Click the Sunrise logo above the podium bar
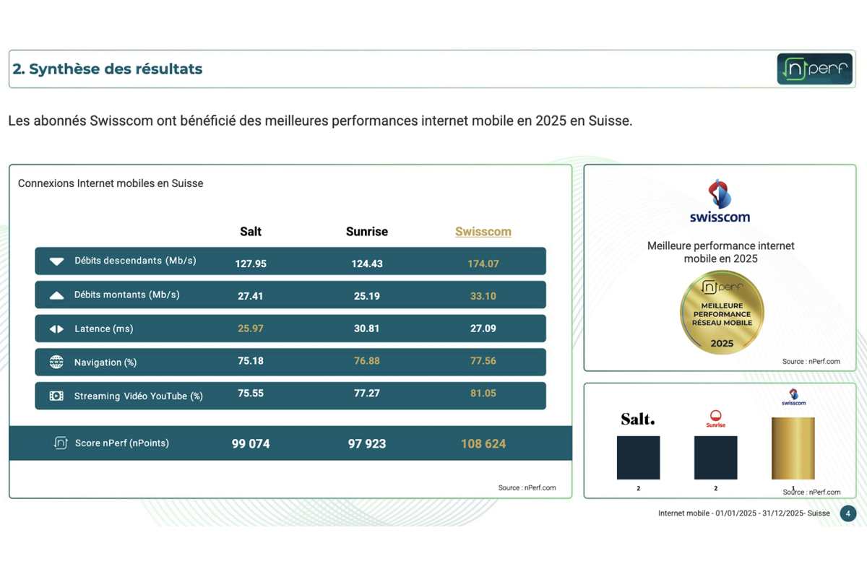 click(715, 419)
